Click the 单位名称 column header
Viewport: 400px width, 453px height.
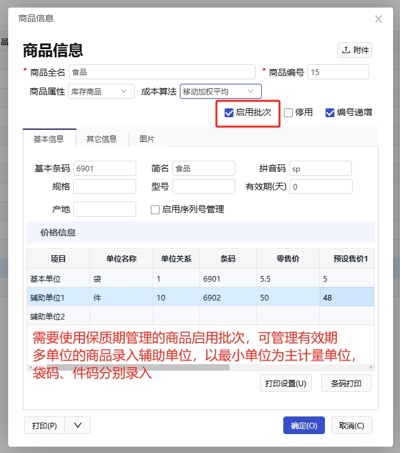click(122, 258)
